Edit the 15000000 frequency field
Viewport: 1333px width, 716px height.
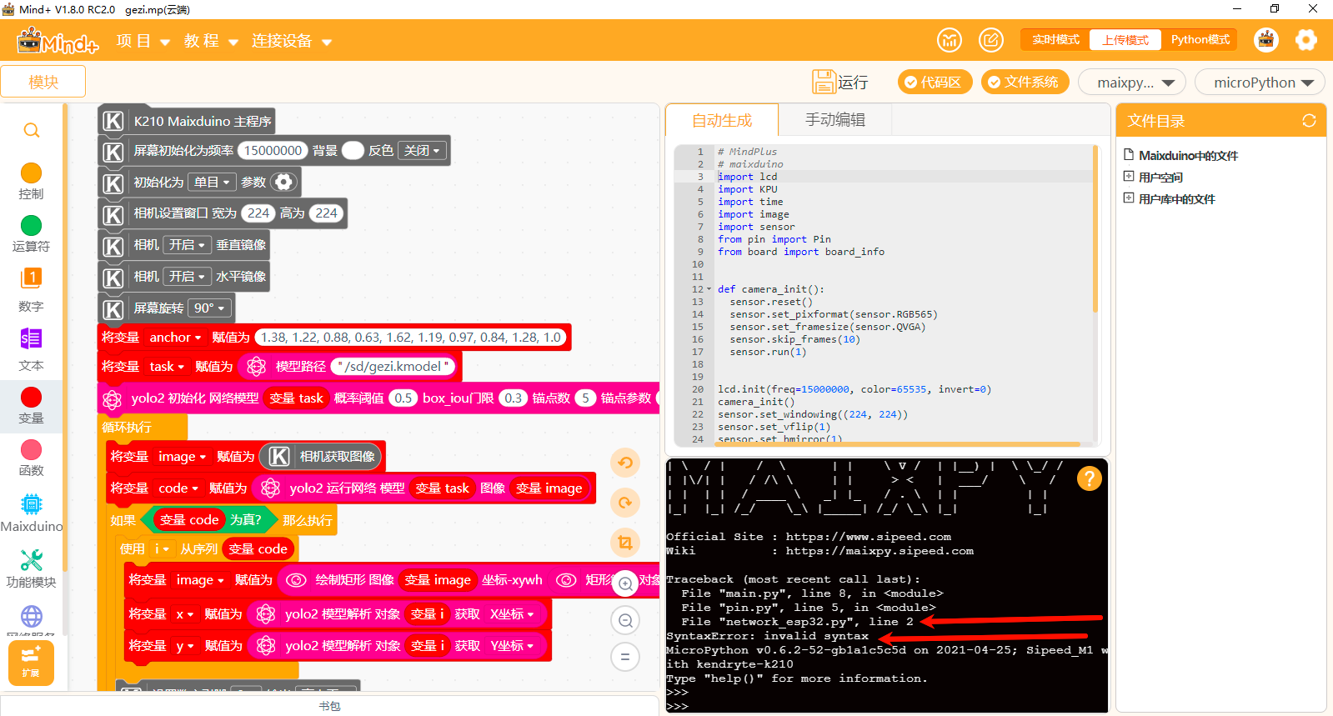click(273, 151)
